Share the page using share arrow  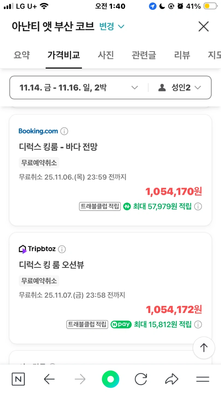172,379
